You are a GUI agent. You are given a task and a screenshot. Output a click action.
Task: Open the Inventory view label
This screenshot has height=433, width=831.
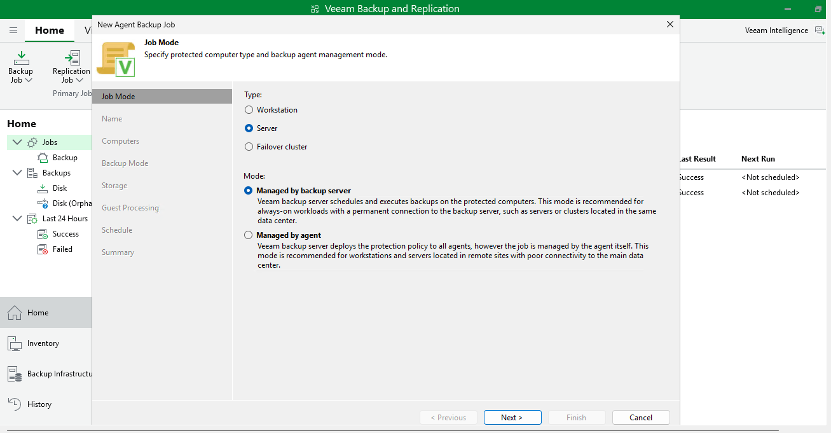43,343
